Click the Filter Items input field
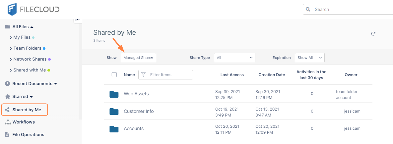 pyautogui.click(x=169, y=75)
